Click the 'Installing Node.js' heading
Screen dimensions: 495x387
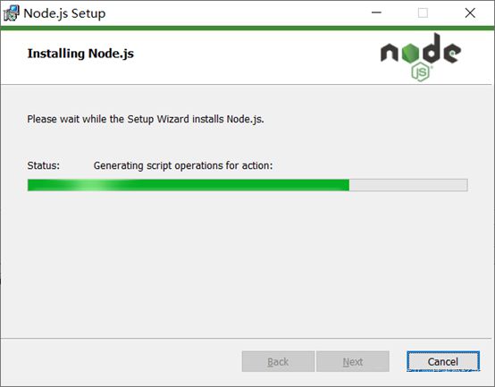pos(80,54)
